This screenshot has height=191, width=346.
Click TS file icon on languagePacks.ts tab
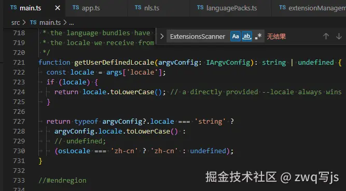[200, 7]
